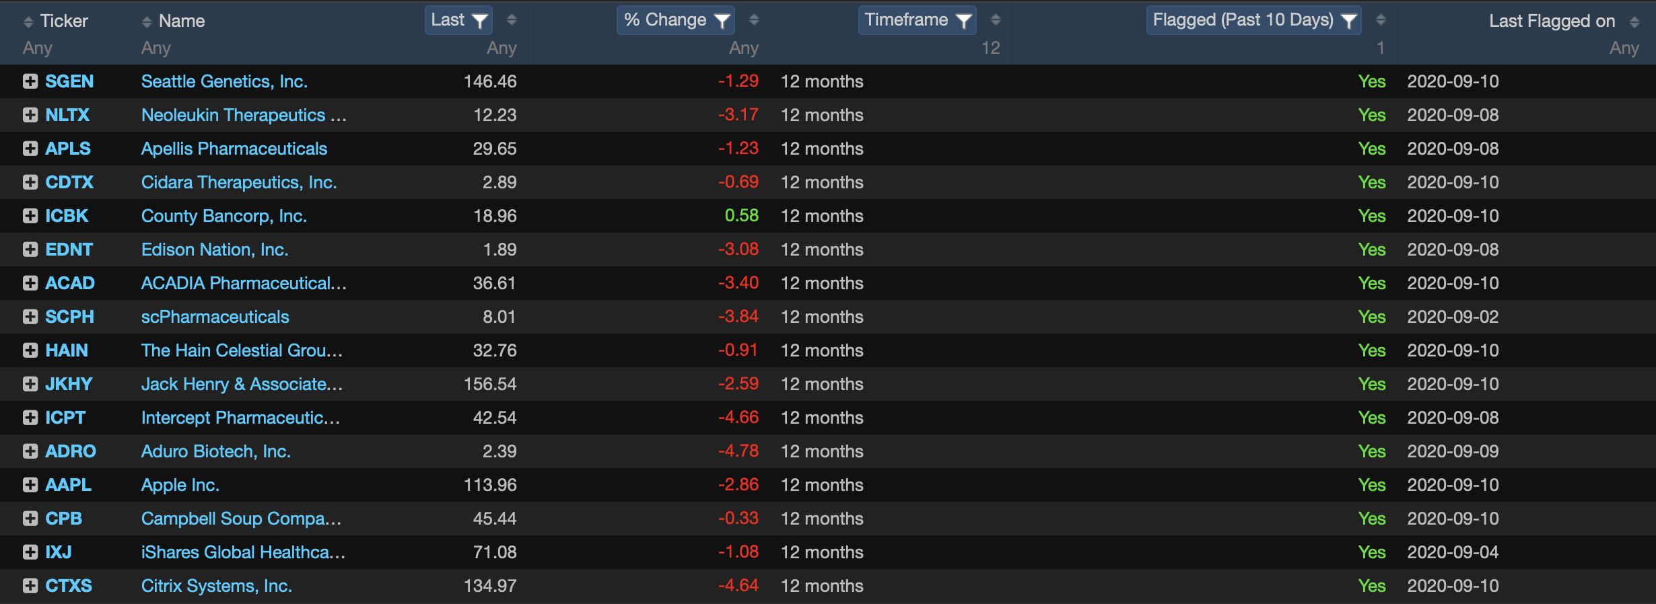Open the SGEN ticker link
This screenshot has width=1656, height=604.
coord(69,81)
